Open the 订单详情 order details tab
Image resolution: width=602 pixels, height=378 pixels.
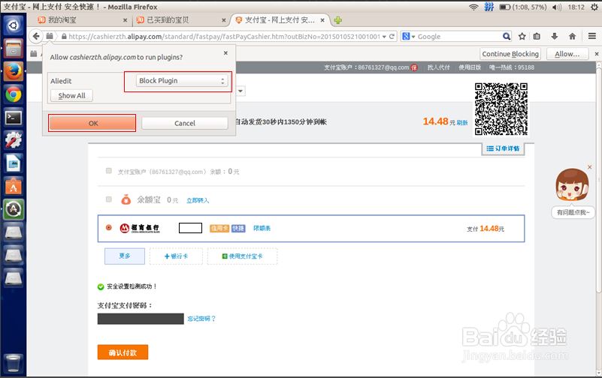point(503,148)
